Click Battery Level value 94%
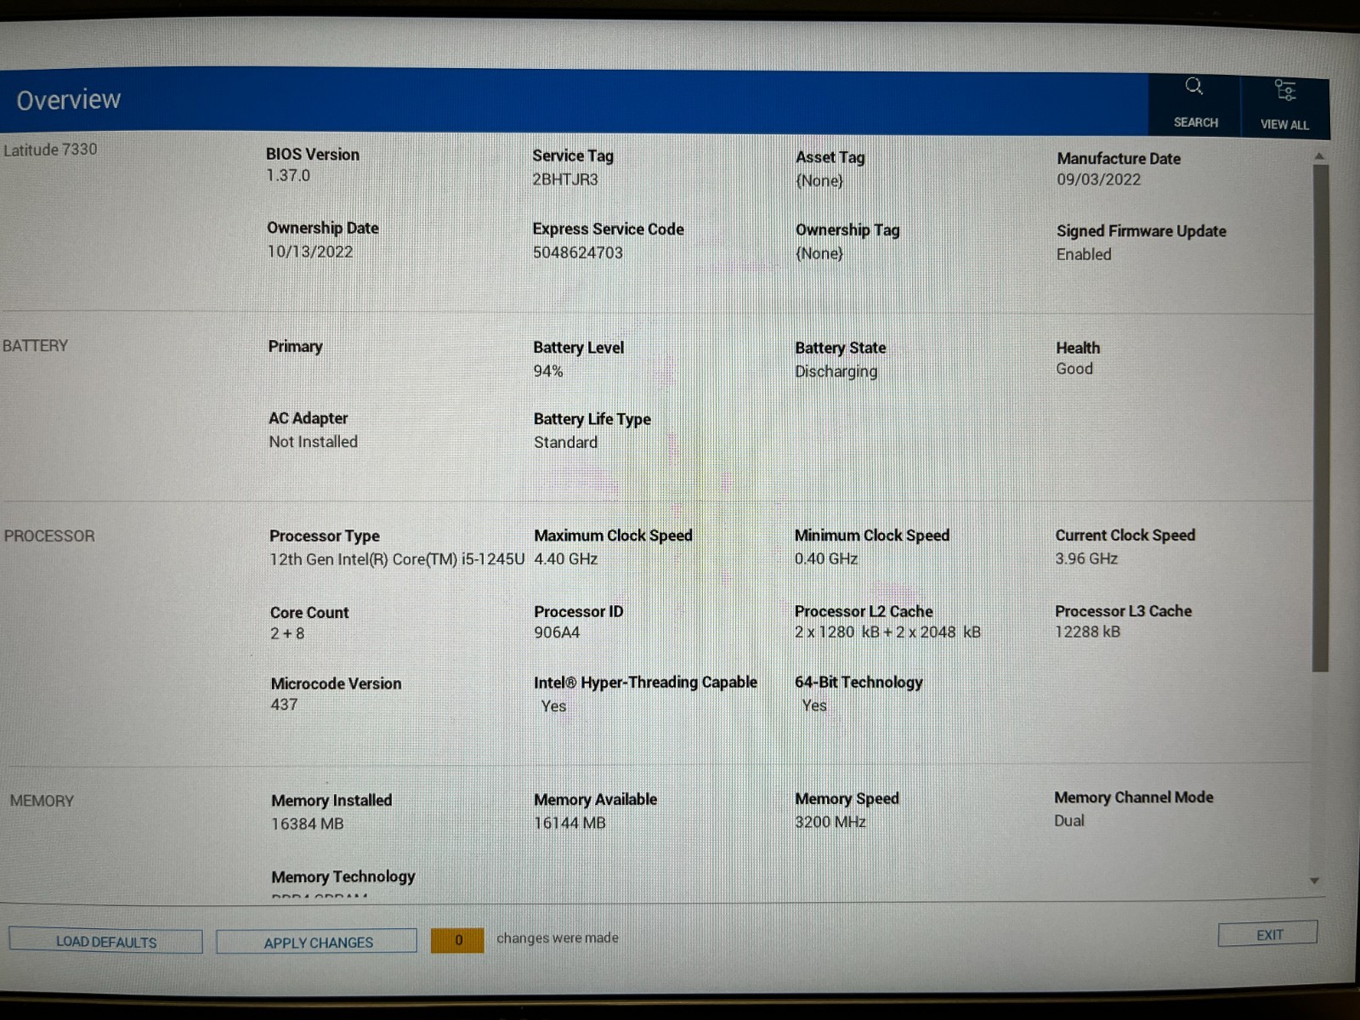The width and height of the screenshot is (1360, 1020). coord(548,371)
